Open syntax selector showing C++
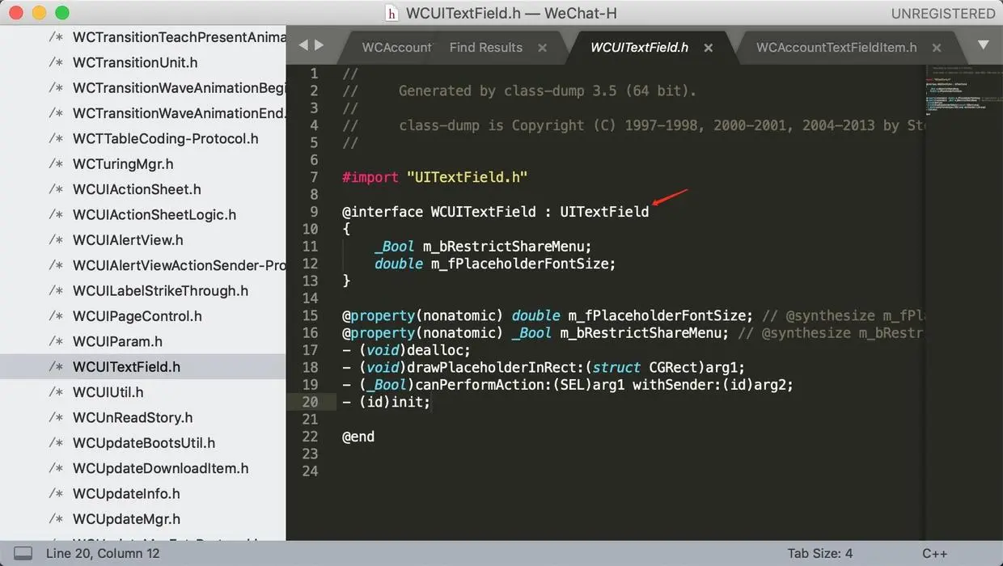Image resolution: width=1003 pixels, height=566 pixels. 935,554
